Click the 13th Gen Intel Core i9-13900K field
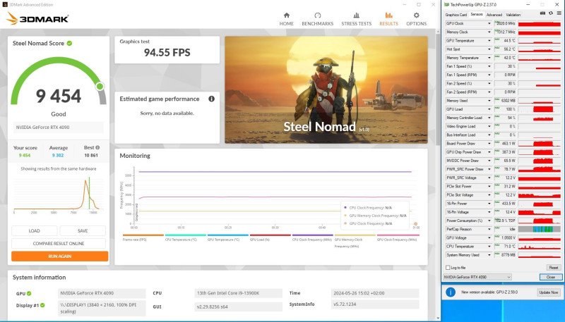The width and height of the screenshot is (565, 322). pos(238,293)
